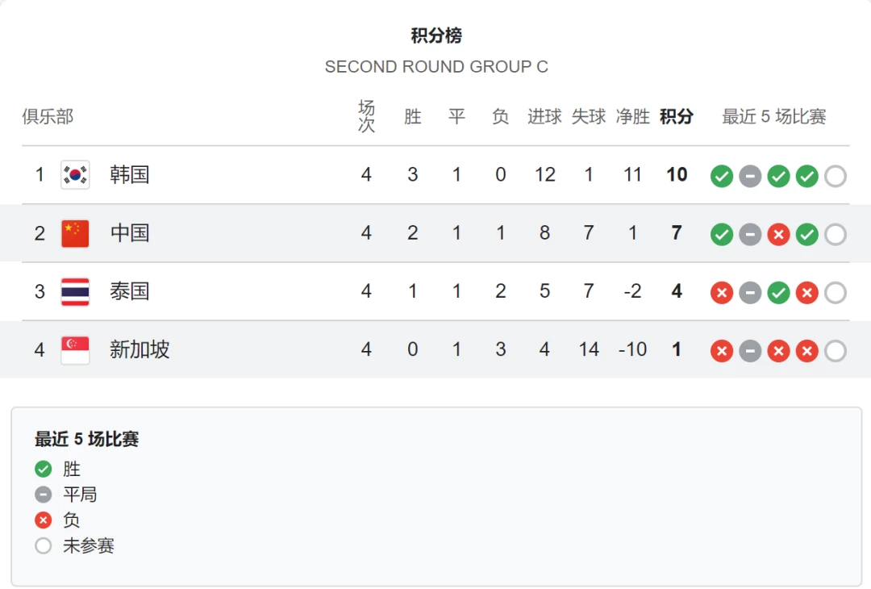Click the Thailand flag icon

point(75,292)
